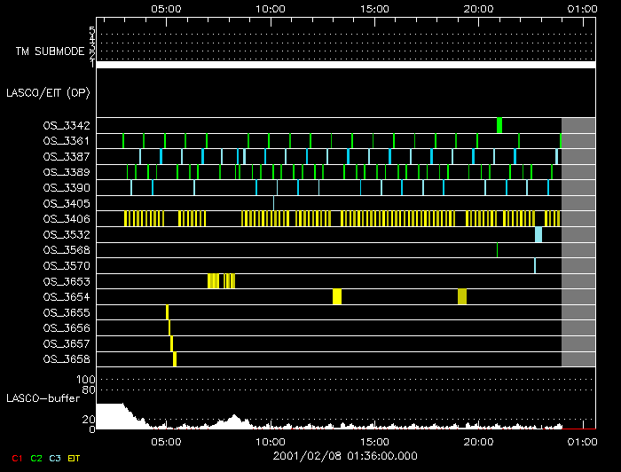Select the OS_3361 row label
The image size is (621, 472).
[67, 141]
